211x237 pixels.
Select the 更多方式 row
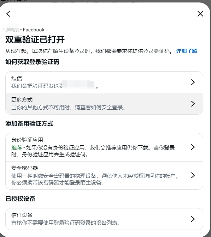(104, 104)
